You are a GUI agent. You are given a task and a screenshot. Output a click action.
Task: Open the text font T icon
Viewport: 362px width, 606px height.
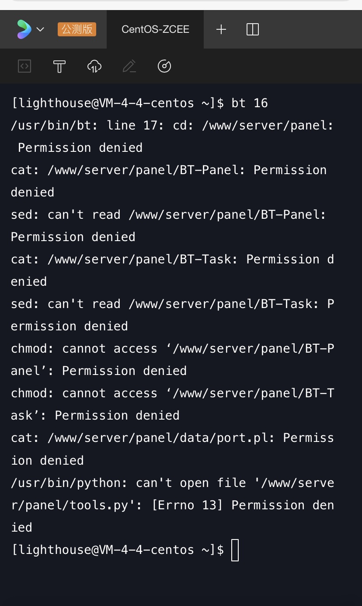click(x=59, y=67)
